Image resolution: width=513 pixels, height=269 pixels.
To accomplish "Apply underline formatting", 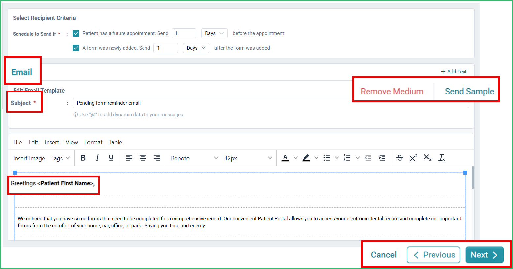I will (111, 158).
